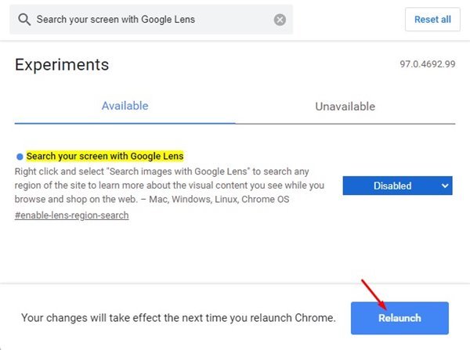Screen dimensions: 470x350
Task: Click the grey divider line under Unavailable tab
Action: tap(345, 124)
